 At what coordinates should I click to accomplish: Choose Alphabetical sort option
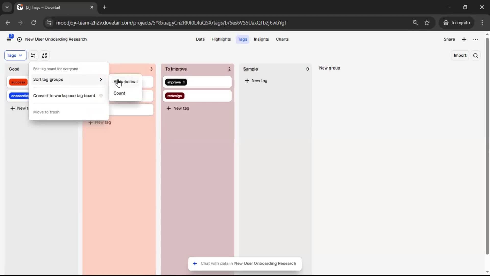point(125,82)
